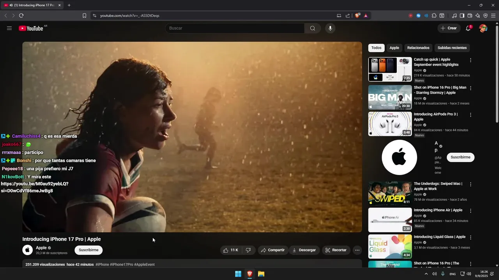Open options for AirPods Pro 3 video

point(471,115)
